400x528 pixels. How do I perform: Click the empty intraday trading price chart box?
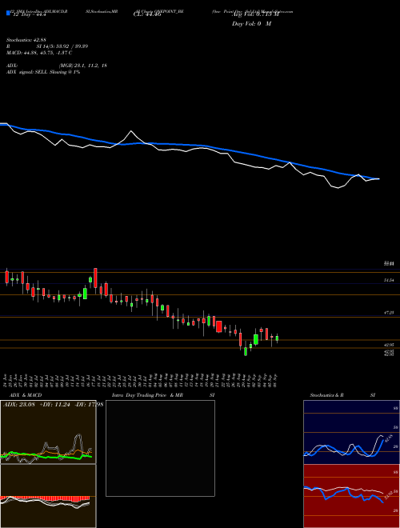coord(160,448)
